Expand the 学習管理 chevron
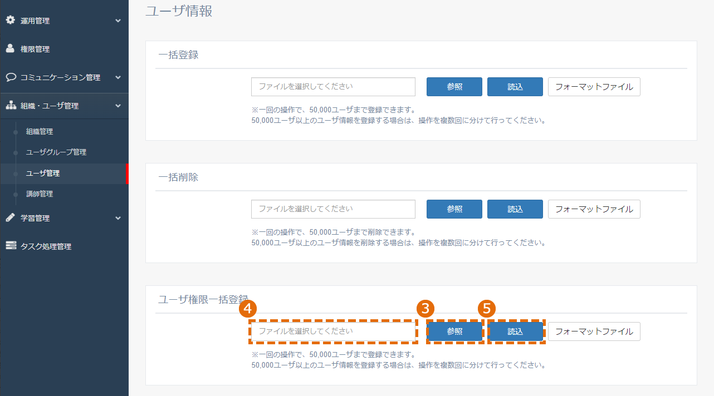This screenshot has width=714, height=396. point(118,218)
